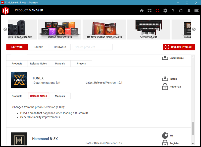The height and width of the screenshot is (147, 201).
Task: Switch to the Hardware tab
Action: [x=60, y=47]
